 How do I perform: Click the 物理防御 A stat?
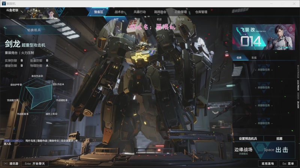pyautogui.click(x=39, y=66)
